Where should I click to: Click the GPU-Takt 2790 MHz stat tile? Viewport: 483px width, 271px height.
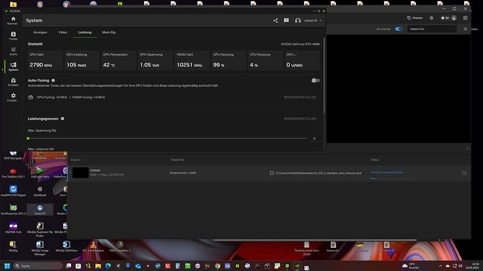click(x=45, y=60)
